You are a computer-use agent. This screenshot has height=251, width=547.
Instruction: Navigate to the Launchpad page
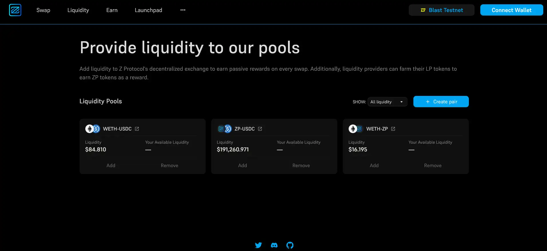click(148, 10)
